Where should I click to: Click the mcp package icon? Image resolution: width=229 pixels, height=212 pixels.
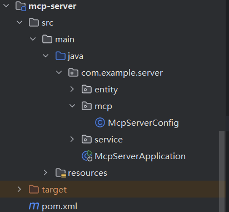click(x=87, y=106)
